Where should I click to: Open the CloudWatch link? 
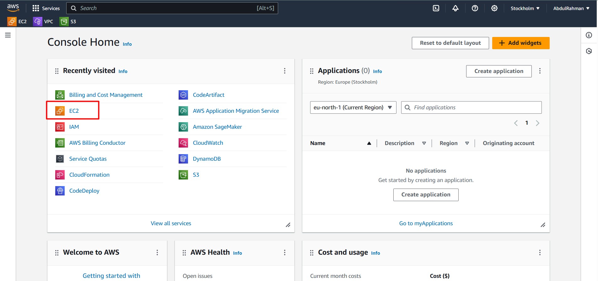coord(208,143)
